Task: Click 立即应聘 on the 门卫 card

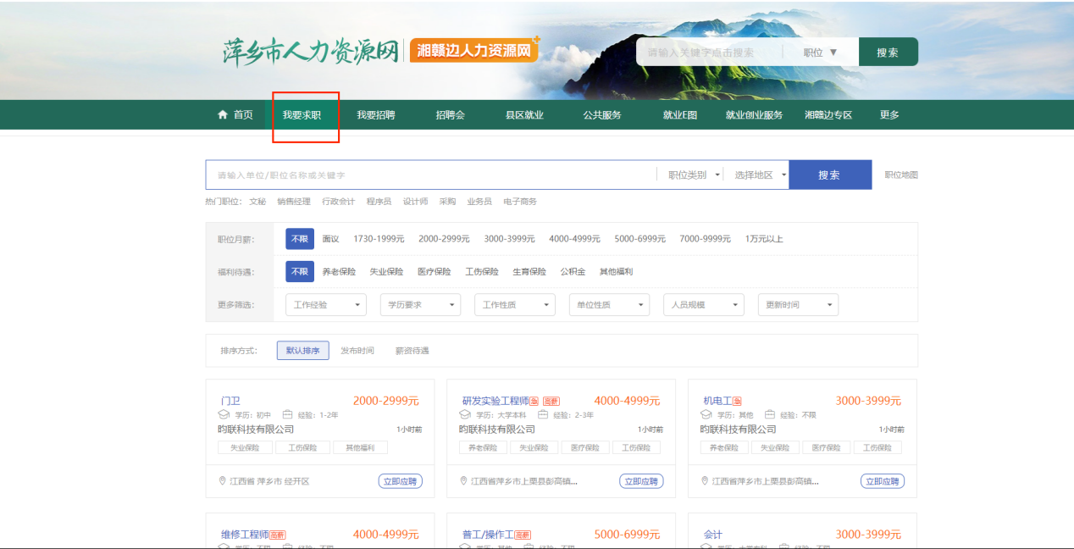Action: pyautogui.click(x=400, y=481)
